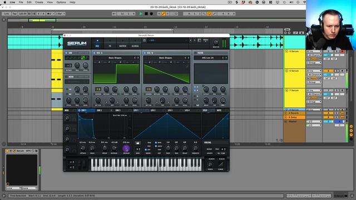
Task: Go to previous Serum preset arrow
Action: coord(191,41)
